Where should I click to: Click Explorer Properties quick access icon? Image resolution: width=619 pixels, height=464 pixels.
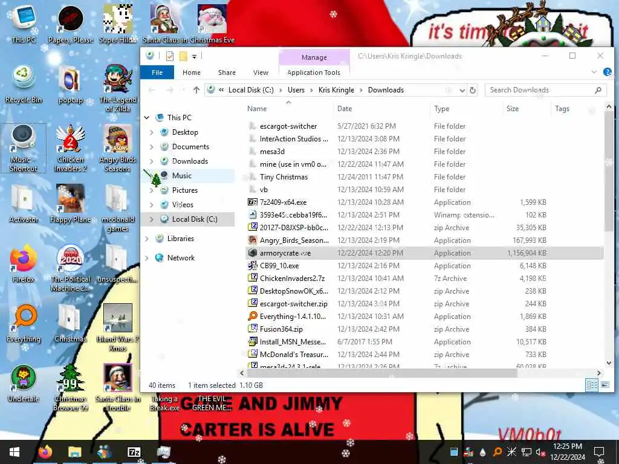pos(170,56)
